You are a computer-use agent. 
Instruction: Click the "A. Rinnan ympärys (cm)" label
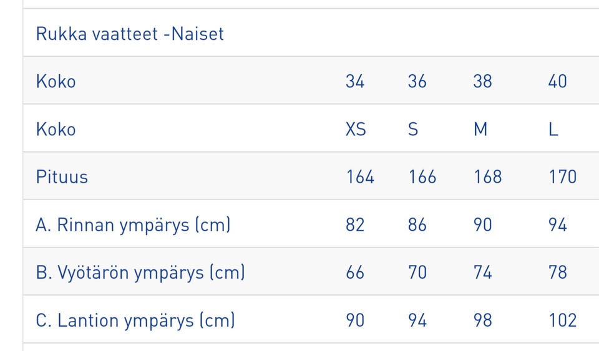pos(133,225)
